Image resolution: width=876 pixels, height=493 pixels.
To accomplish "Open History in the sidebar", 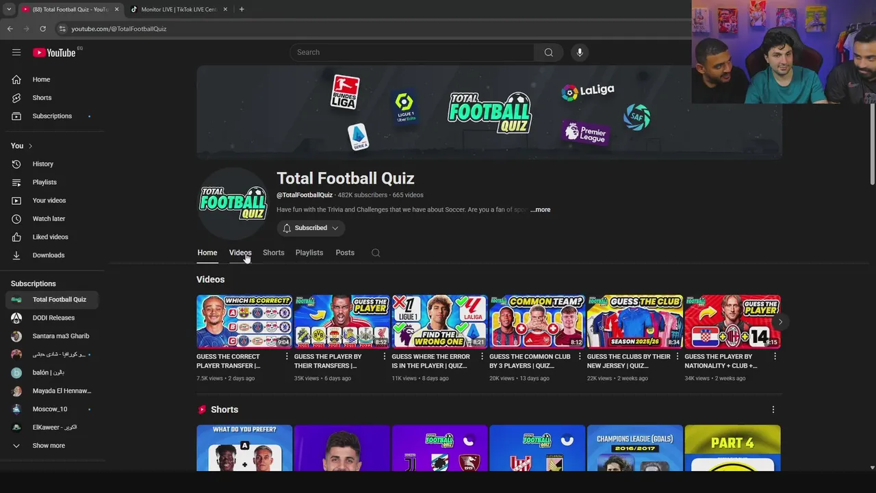I will [x=52, y=164].
